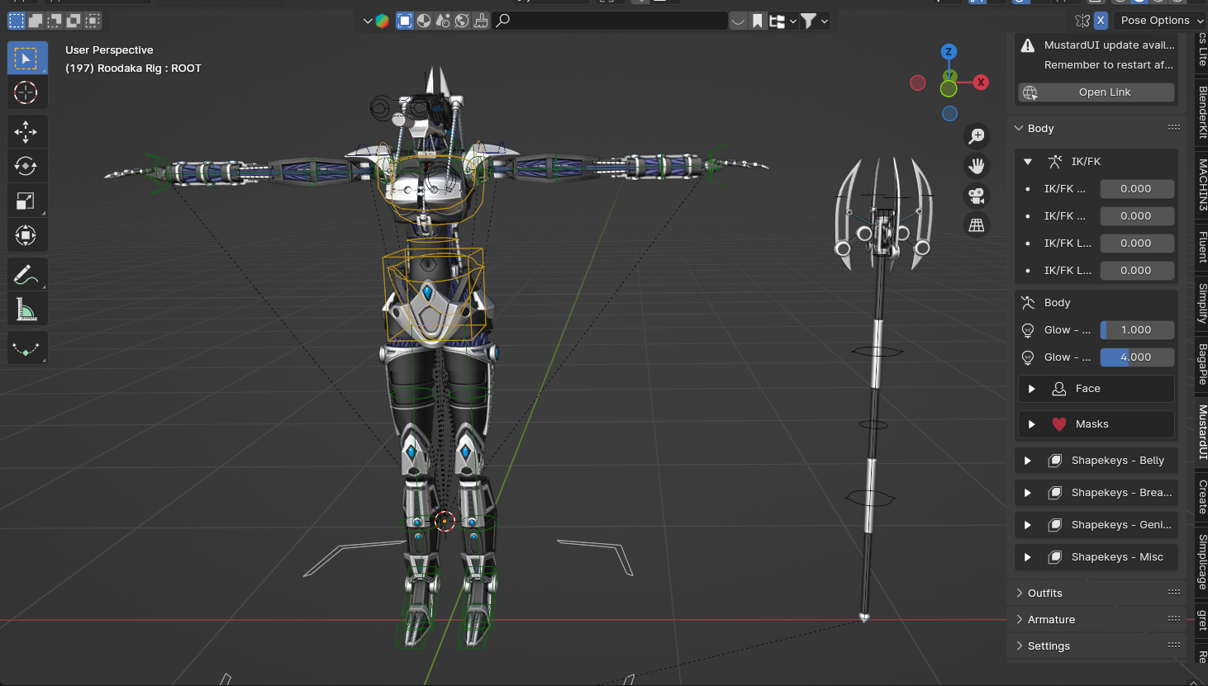Image resolution: width=1208 pixels, height=686 pixels.
Task: Choose the Annotate pencil tool
Action: pos(26,274)
